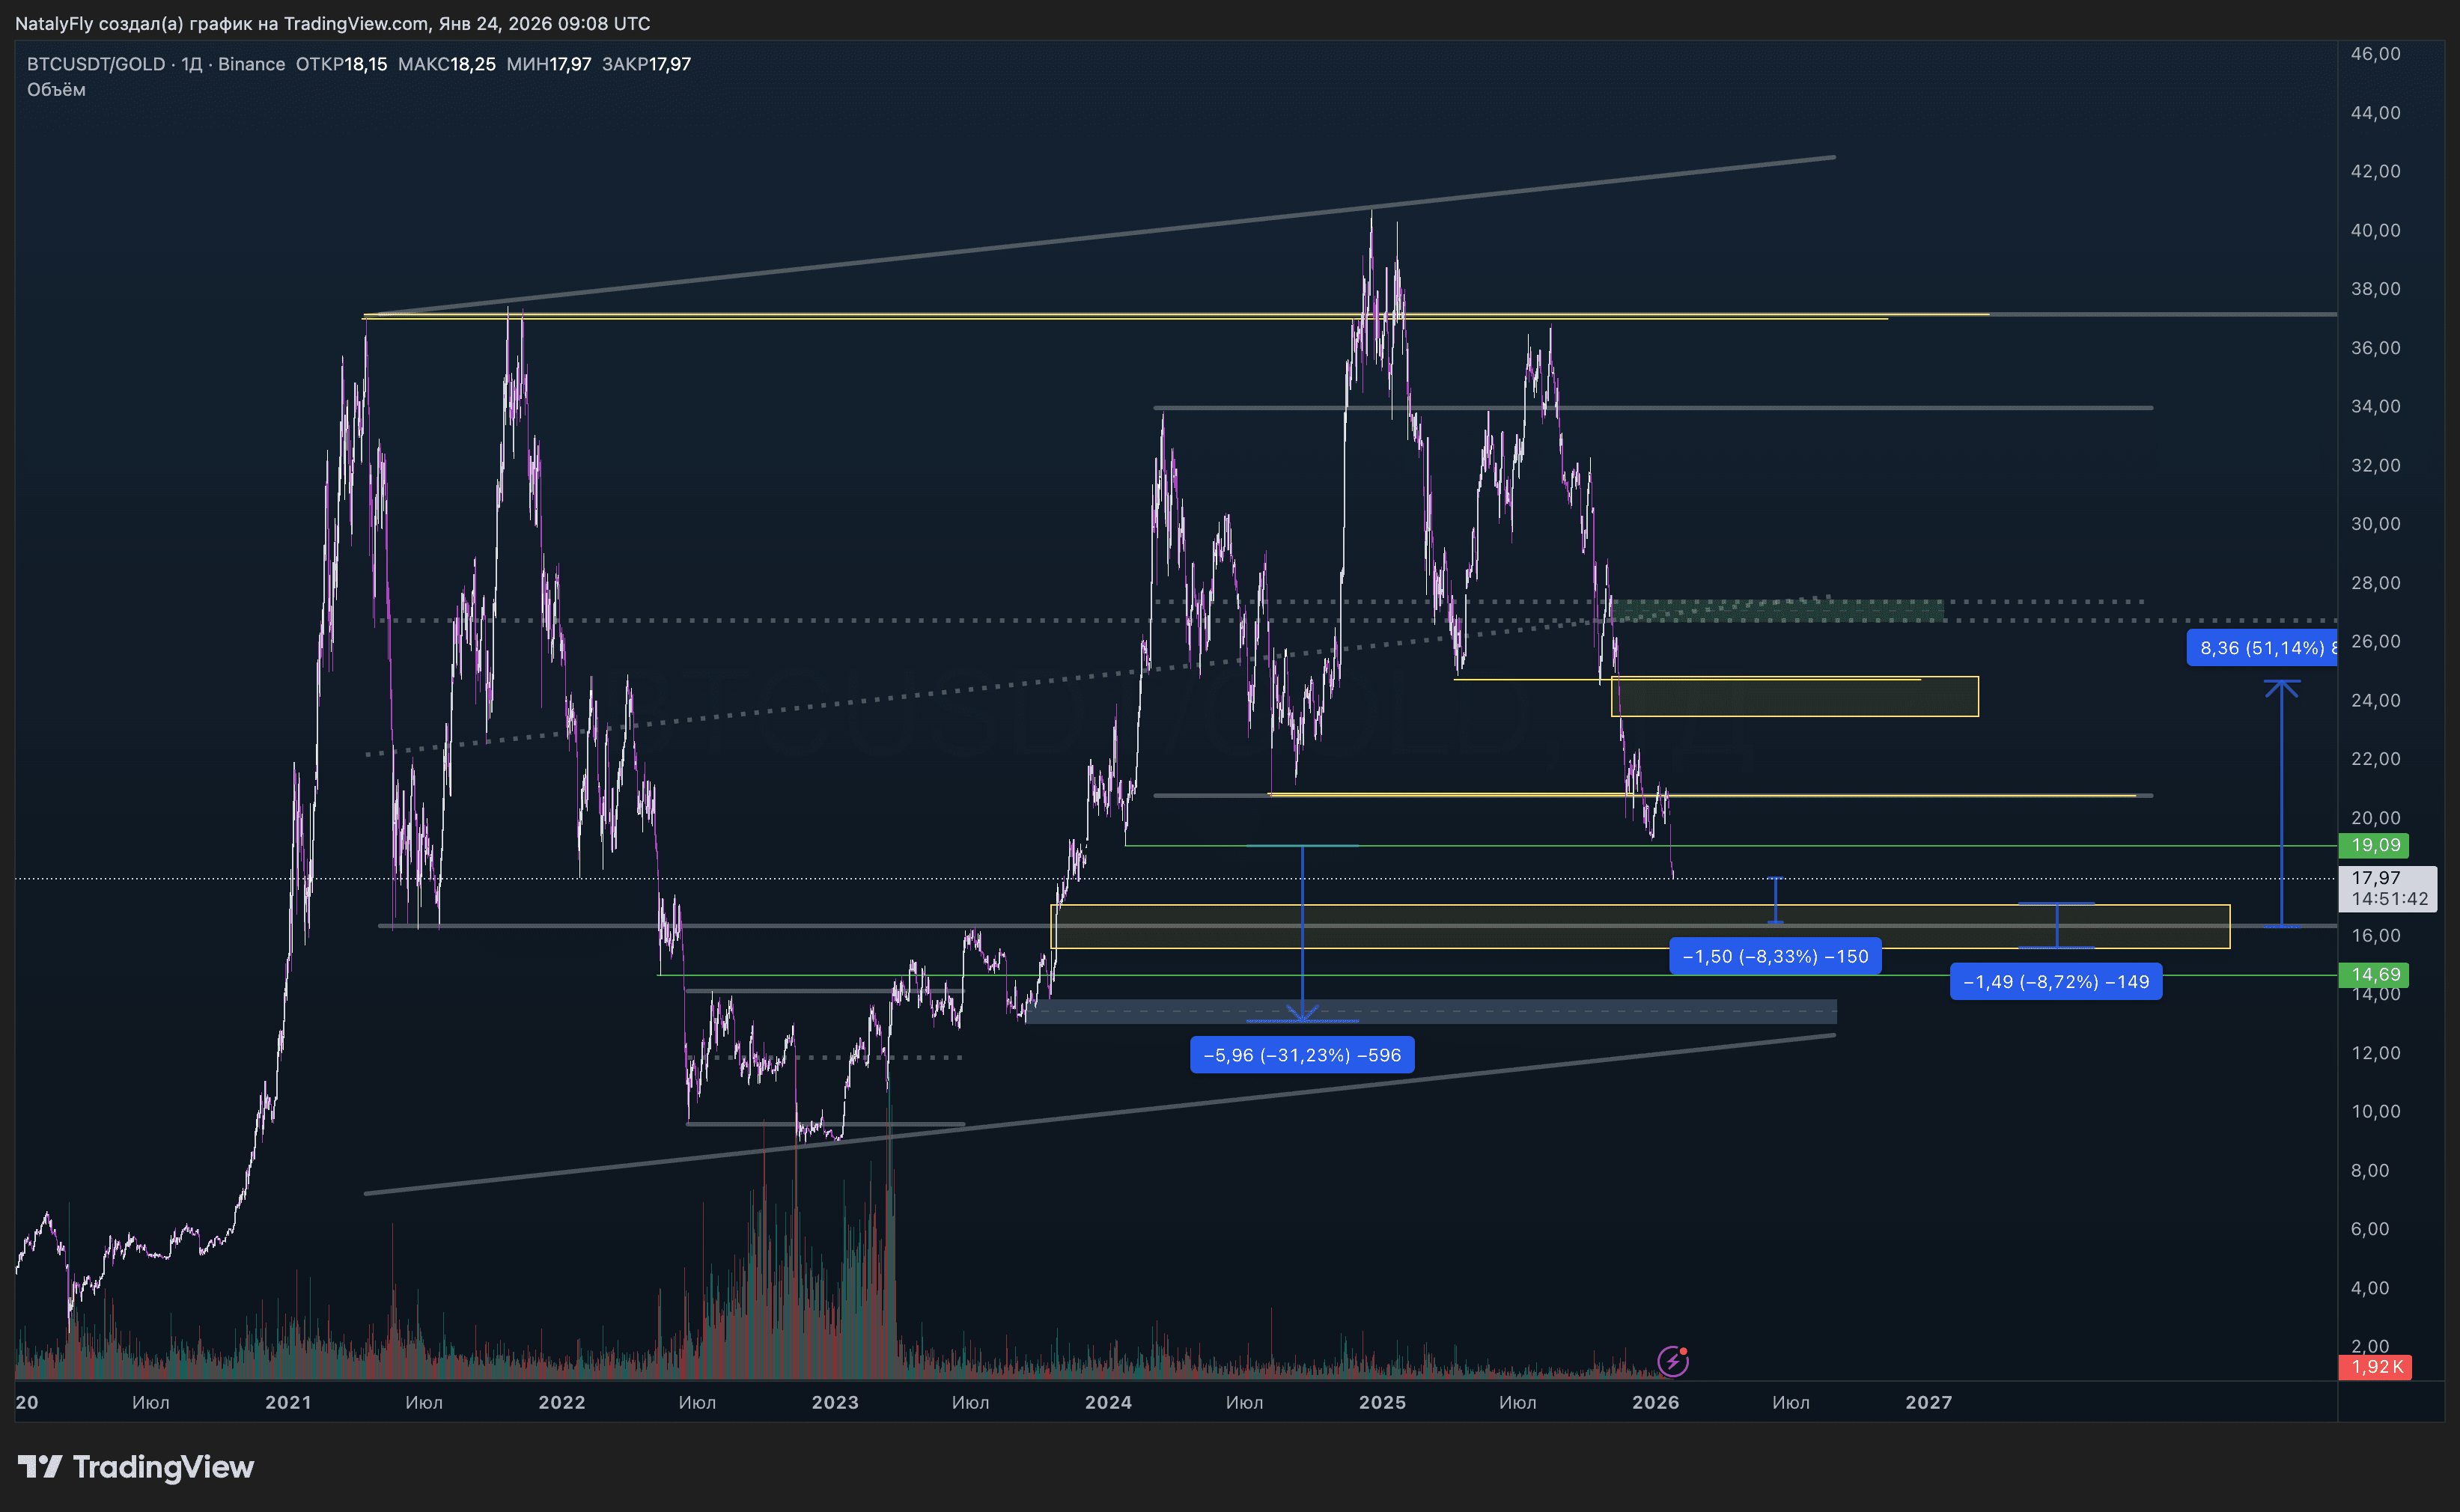The width and height of the screenshot is (2460, 1512).
Task: Click the 40,00 level on price scale
Action: 2375,230
